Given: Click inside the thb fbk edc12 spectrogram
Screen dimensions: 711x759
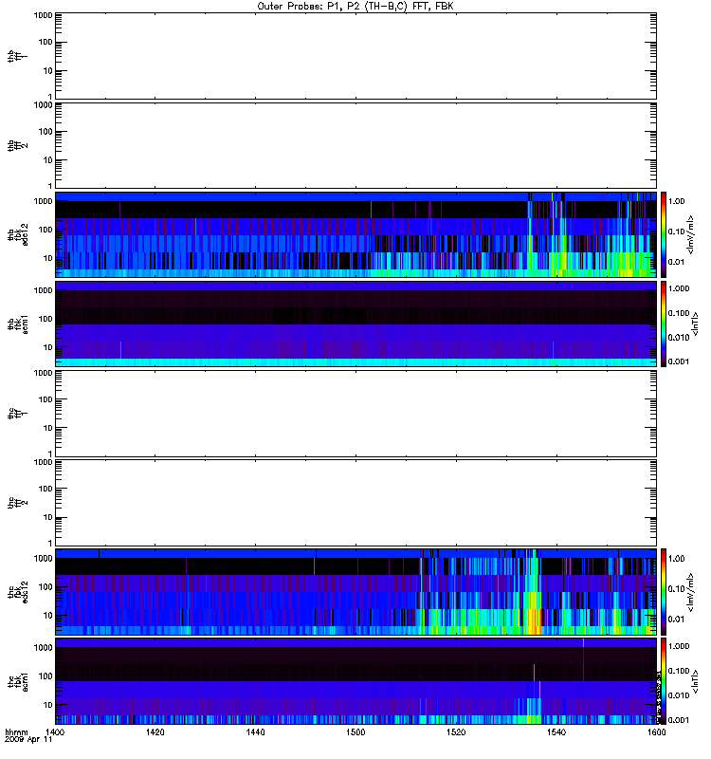Looking at the screenshot, I should point(355,234).
